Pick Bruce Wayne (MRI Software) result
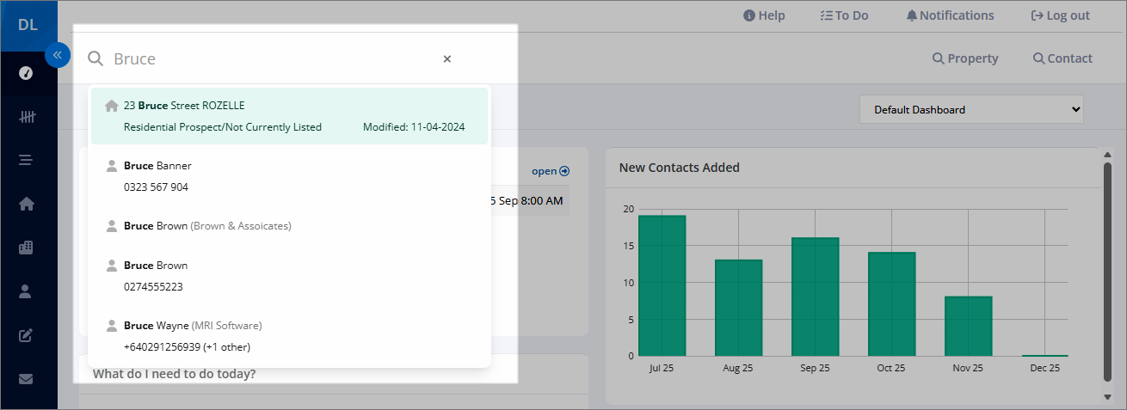This screenshot has height=410, width=1127. tap(289, 336)
